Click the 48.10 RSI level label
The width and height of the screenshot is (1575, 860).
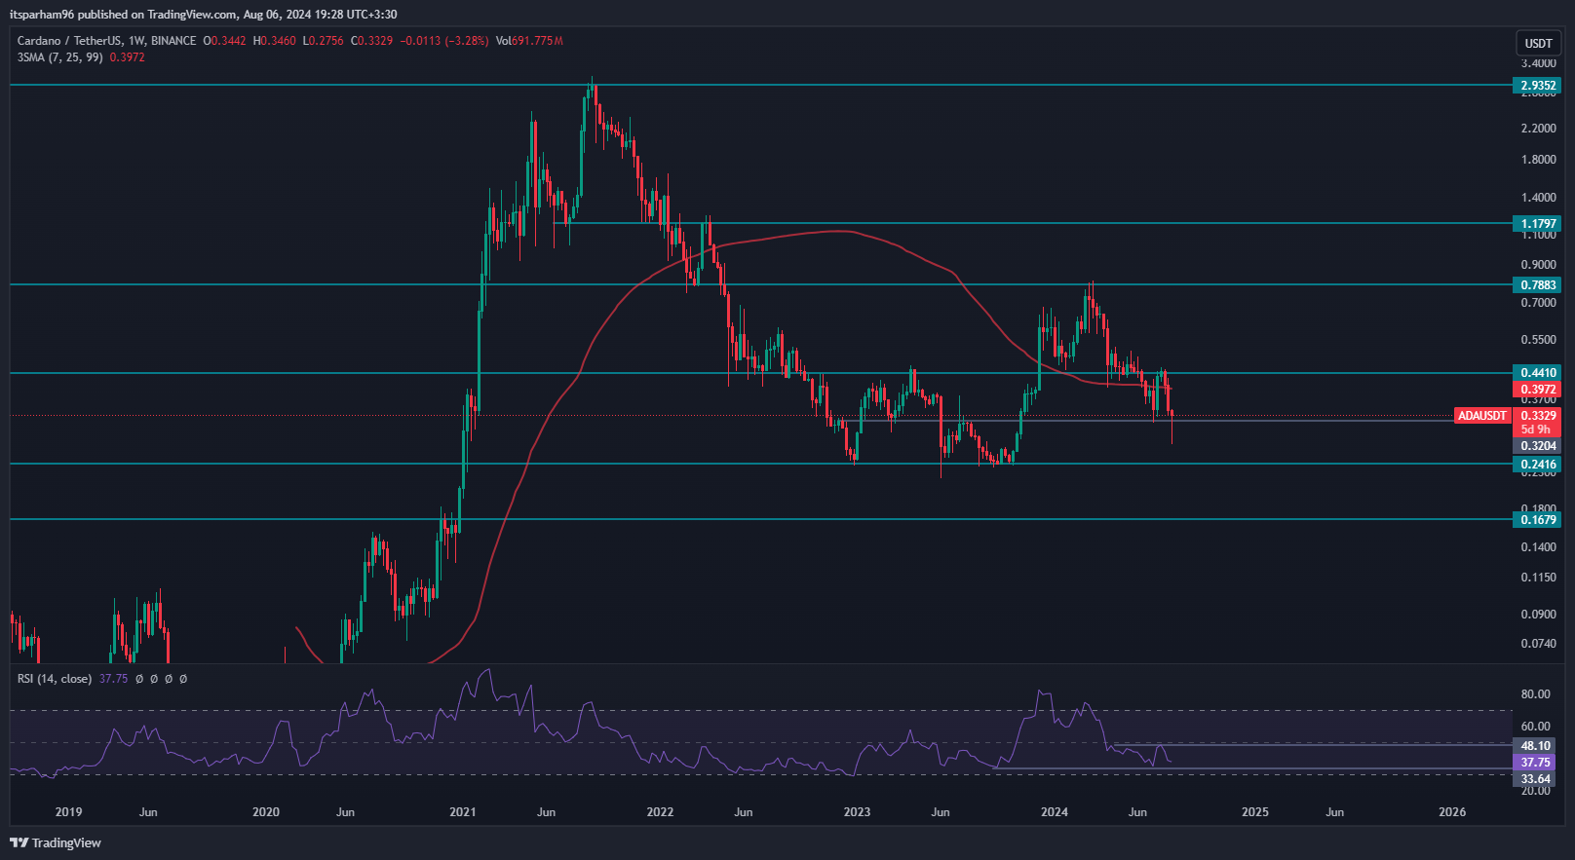pyautogui.click(x=1535, y=746)
